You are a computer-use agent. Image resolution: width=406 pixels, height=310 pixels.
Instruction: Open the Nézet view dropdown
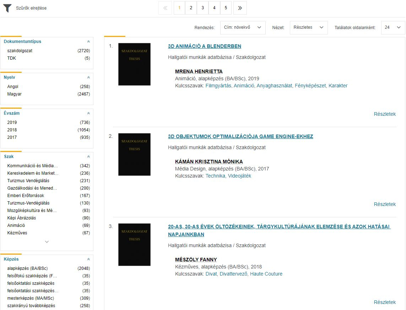click(x=308, y=27)
